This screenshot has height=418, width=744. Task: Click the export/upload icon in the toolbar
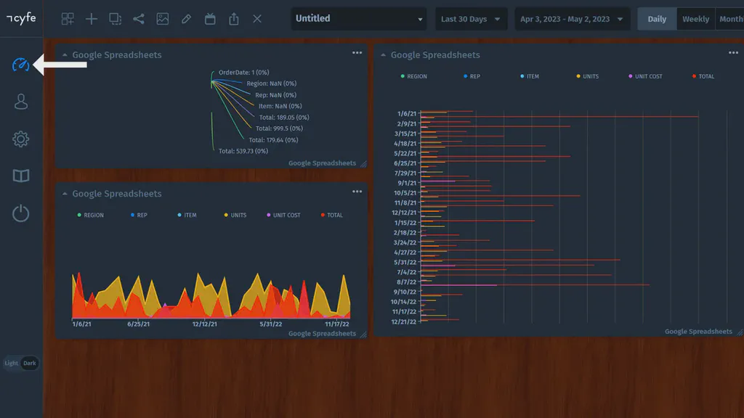click(x=233, y=18)
